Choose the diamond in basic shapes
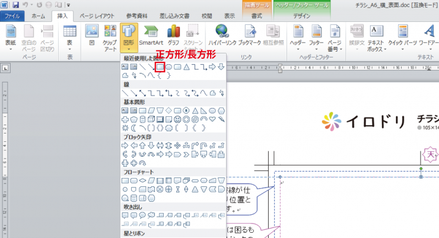This screenshot has height=238, width=439. click(x=168, y=110)
